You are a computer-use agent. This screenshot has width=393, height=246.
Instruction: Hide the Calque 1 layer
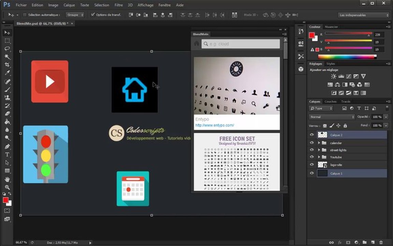pos(311,173)
